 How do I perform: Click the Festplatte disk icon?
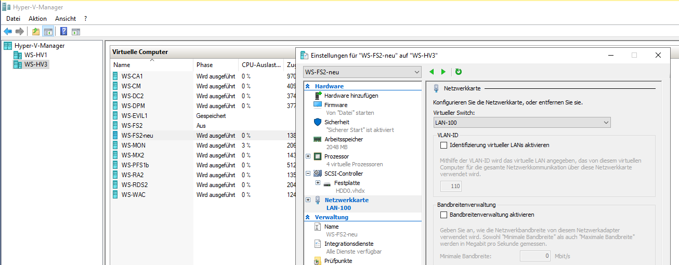327,183
